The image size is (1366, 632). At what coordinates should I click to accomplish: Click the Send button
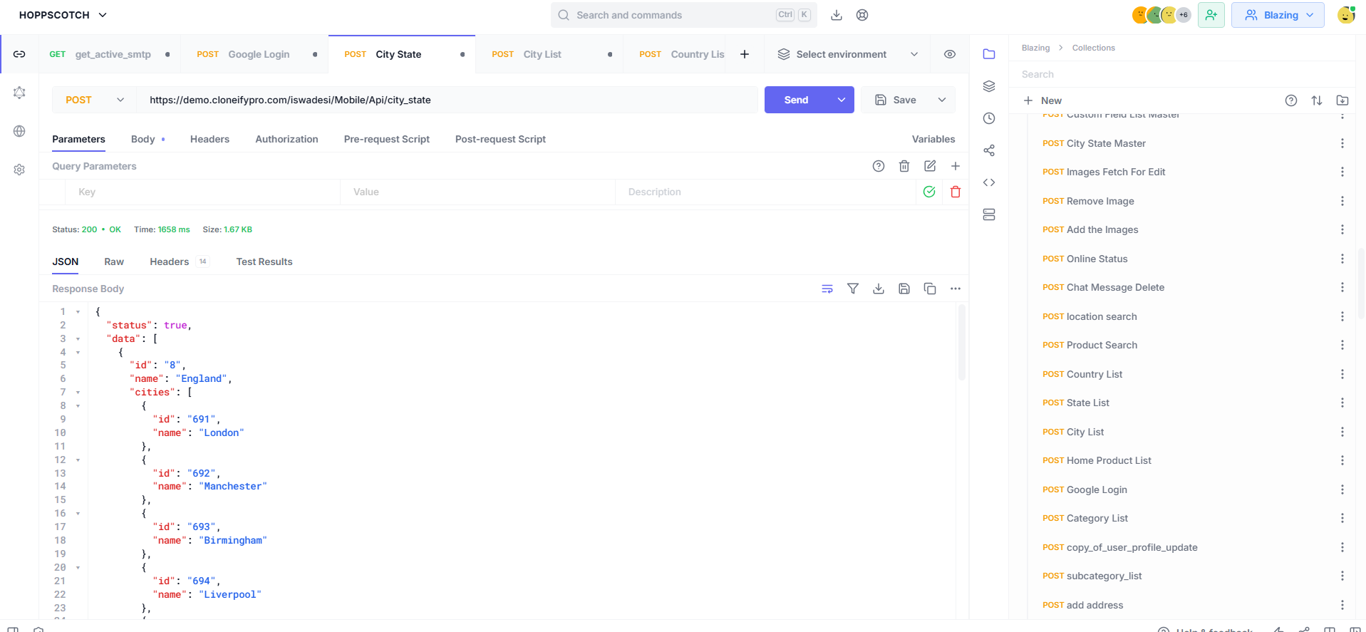coord(797,100)
